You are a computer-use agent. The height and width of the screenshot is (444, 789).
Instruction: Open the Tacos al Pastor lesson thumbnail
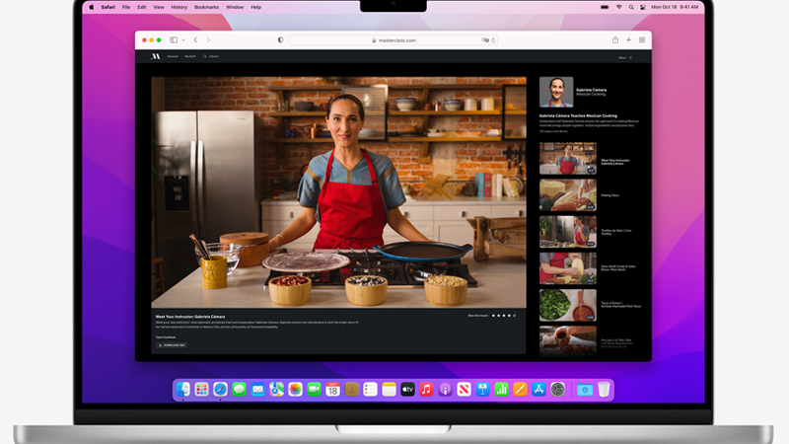[x=568, y=305]
